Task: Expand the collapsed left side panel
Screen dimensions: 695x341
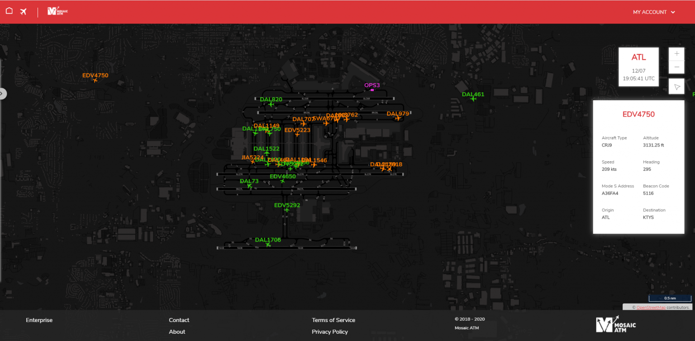Action: (2, 93)
